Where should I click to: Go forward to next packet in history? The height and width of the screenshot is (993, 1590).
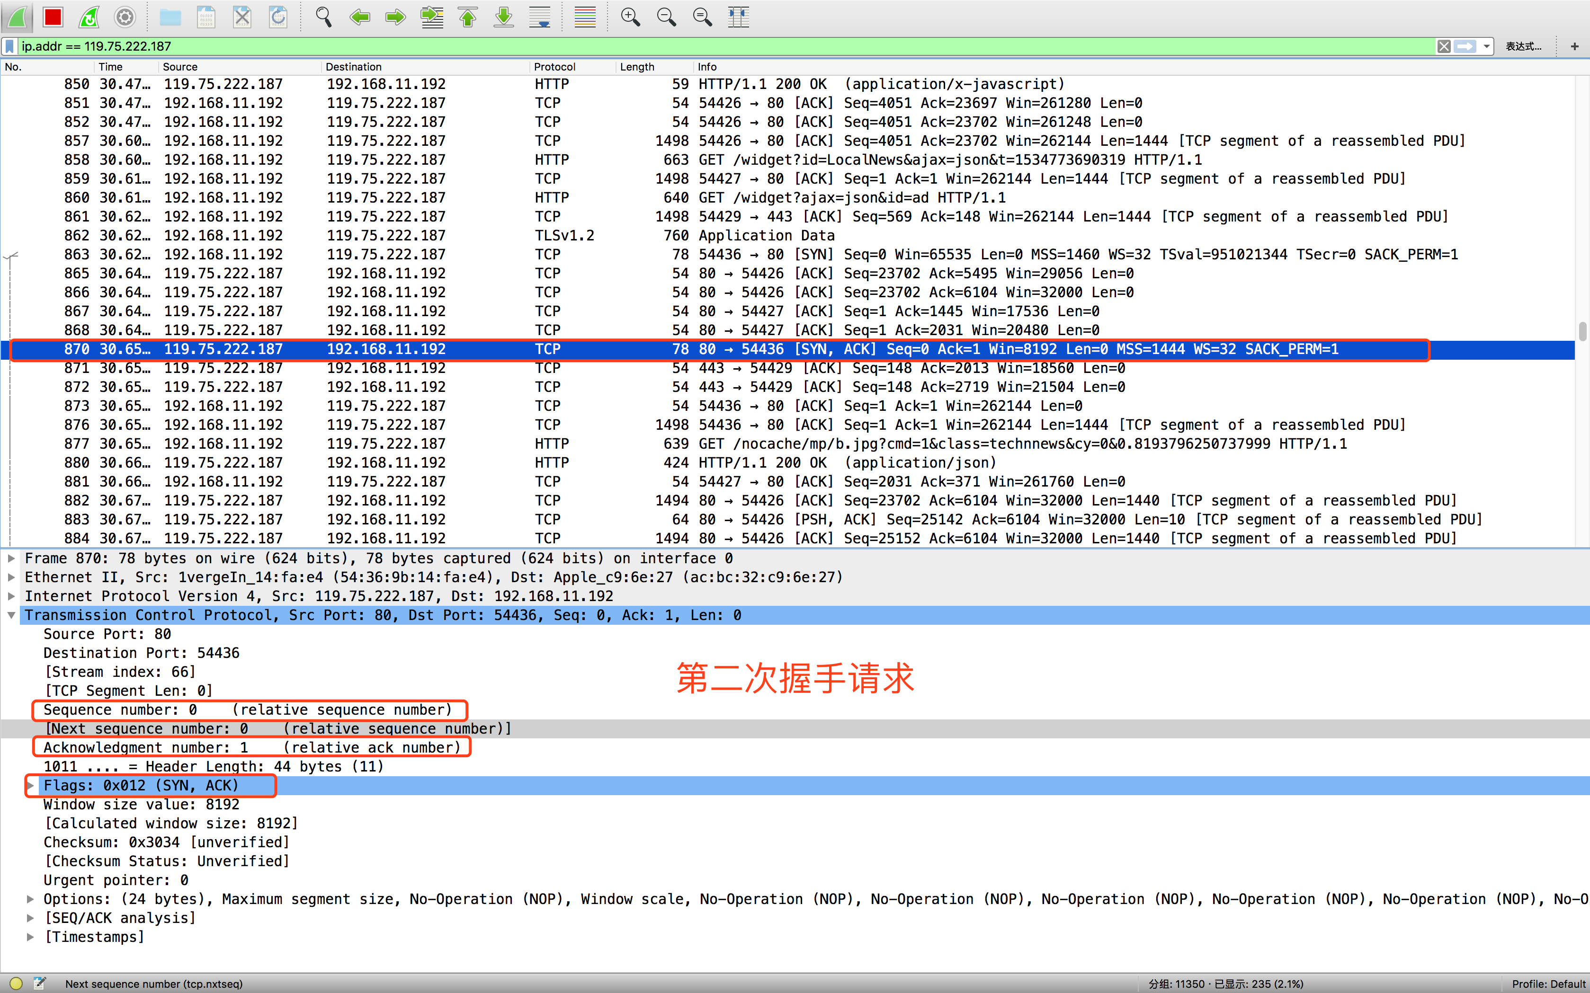click(395, 17)
